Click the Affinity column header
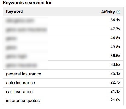Screen dimensions: 126x109 pos(108,12)
